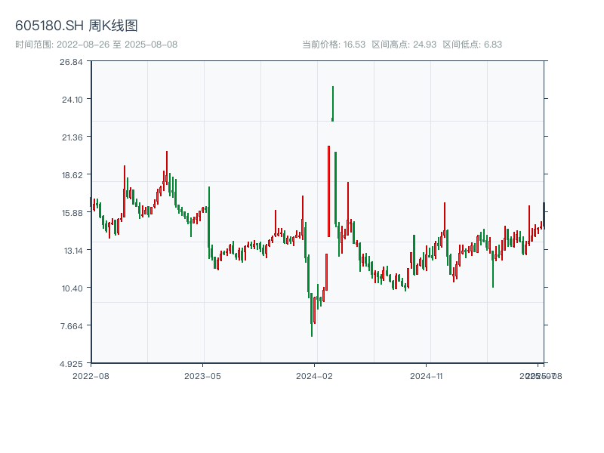
Task: Select the x-axis label 2022-08
Action: [x=91, y=376]
